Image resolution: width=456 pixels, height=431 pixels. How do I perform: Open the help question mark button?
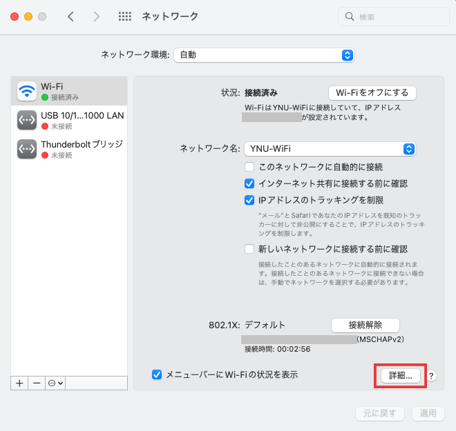pos(432,376)
